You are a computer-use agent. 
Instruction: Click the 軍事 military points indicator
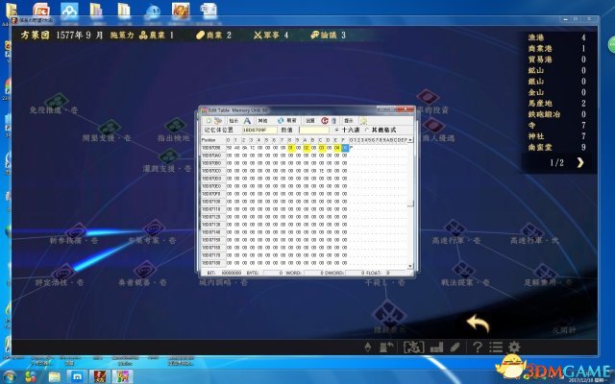[271, 36]
